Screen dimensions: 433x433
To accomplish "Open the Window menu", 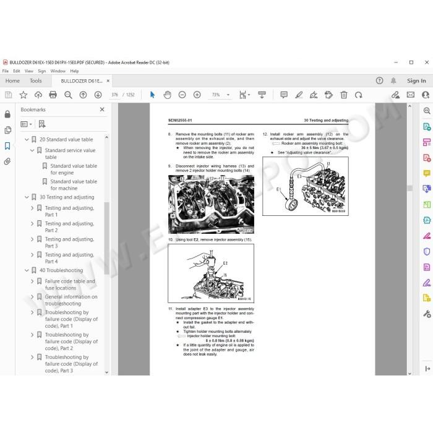I will pos(58,71).
